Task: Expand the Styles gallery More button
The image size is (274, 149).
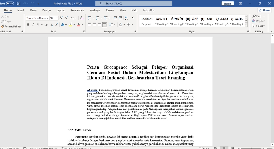Action: coord(246,25)
